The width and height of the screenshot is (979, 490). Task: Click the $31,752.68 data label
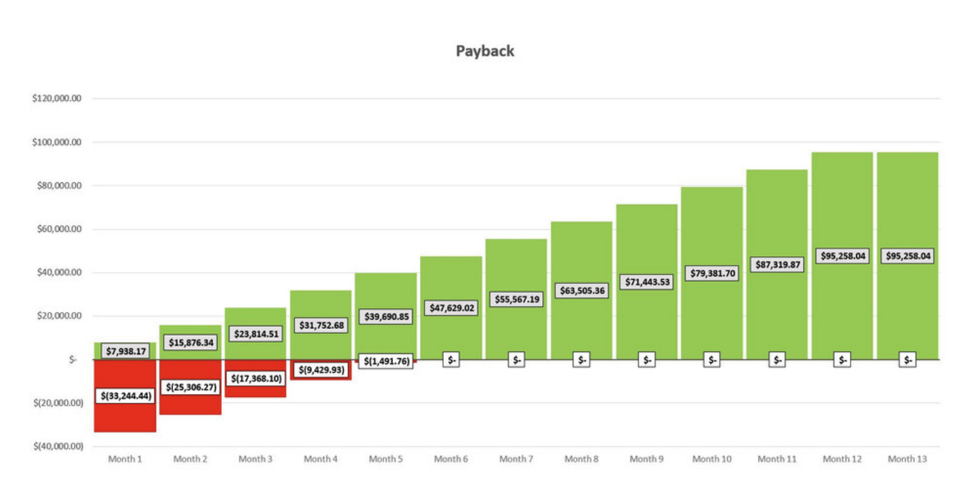click(x=321, y=326)
